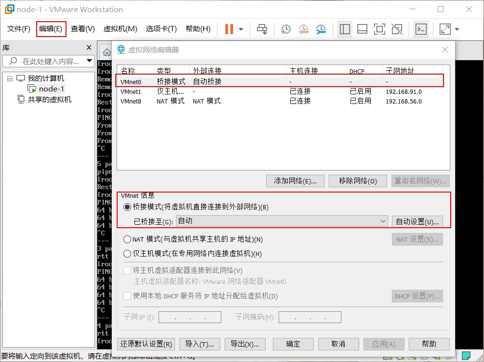
Task: Click the Send Ctrl+Alt+Del toolbar icon
Action: click(x=262, y=29)
